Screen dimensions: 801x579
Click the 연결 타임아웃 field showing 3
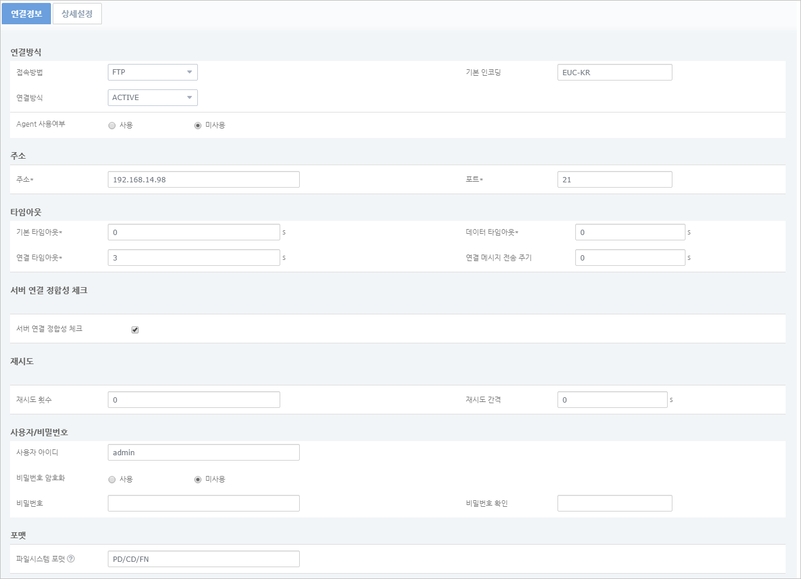pyautogui.click(x=194, y=258)
